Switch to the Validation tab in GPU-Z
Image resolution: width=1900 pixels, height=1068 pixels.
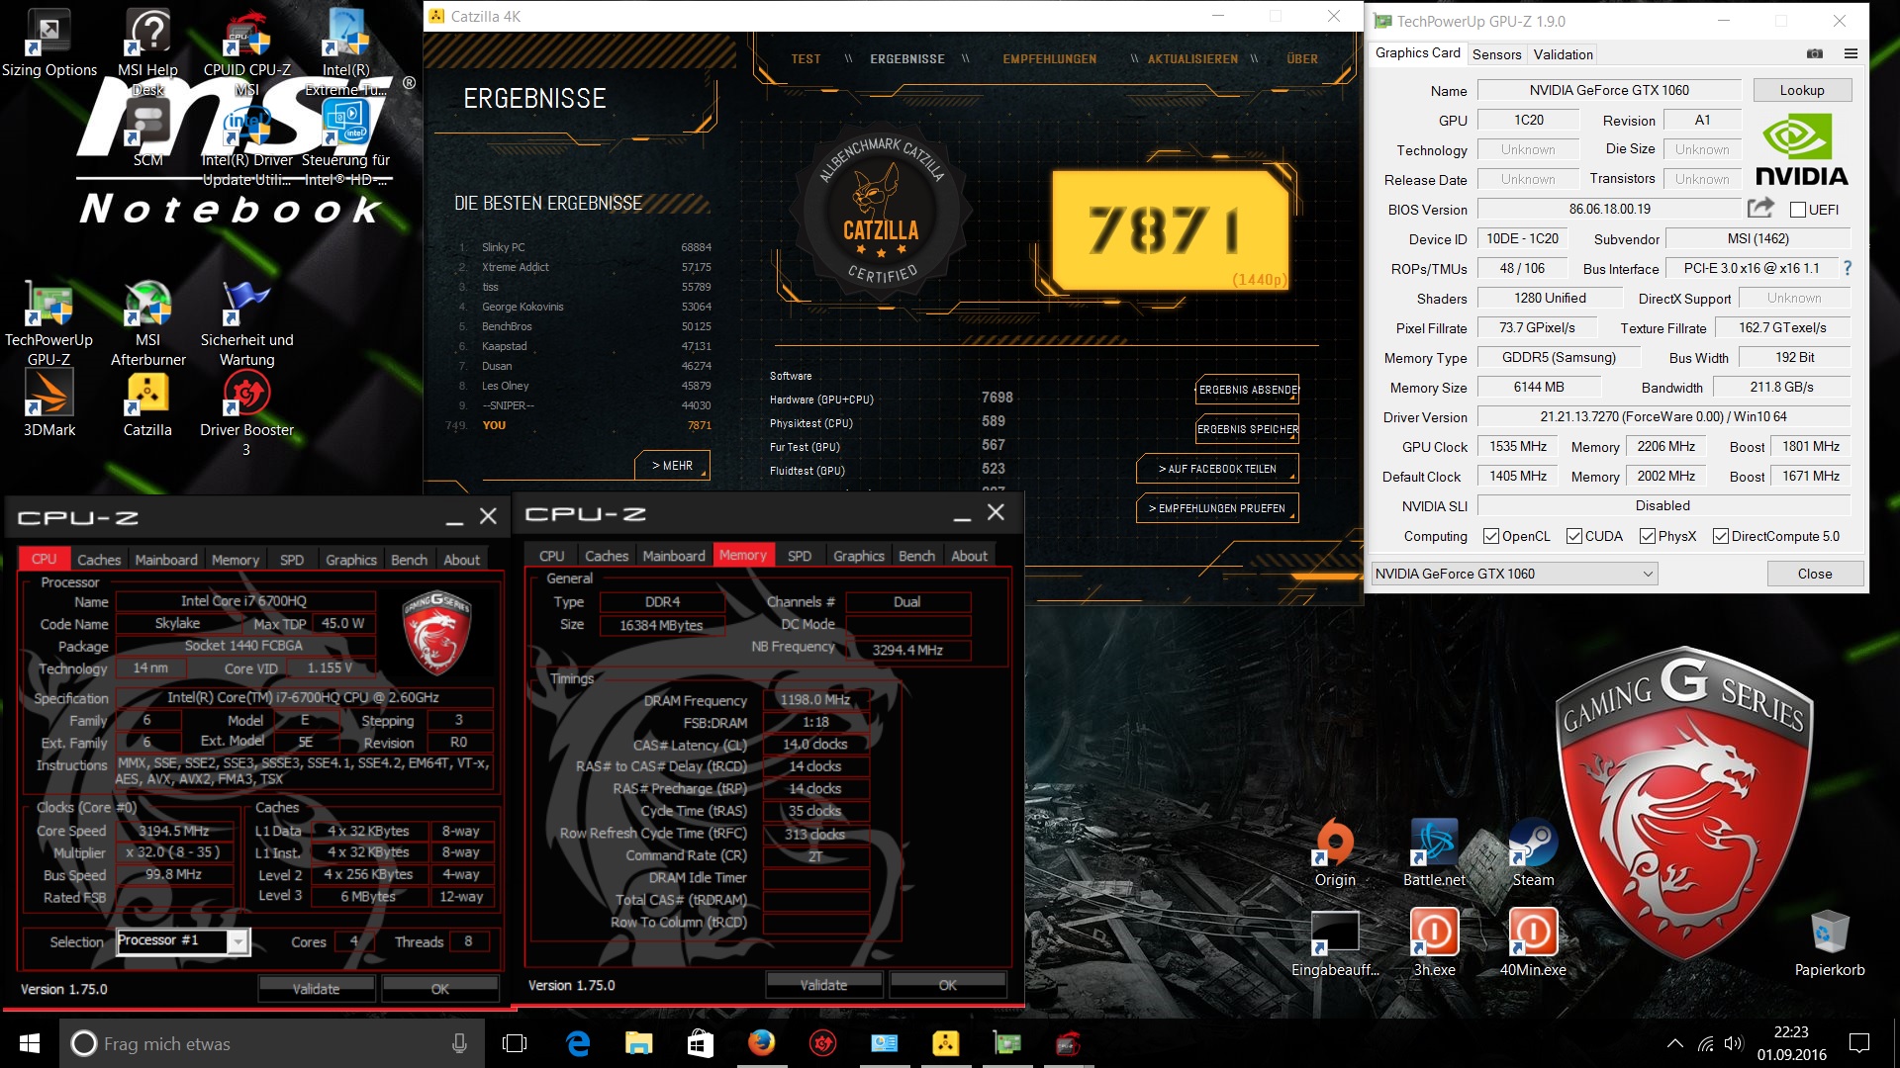tap(1563, 54)
